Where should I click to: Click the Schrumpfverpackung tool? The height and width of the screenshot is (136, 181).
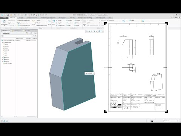pos(23,25)
